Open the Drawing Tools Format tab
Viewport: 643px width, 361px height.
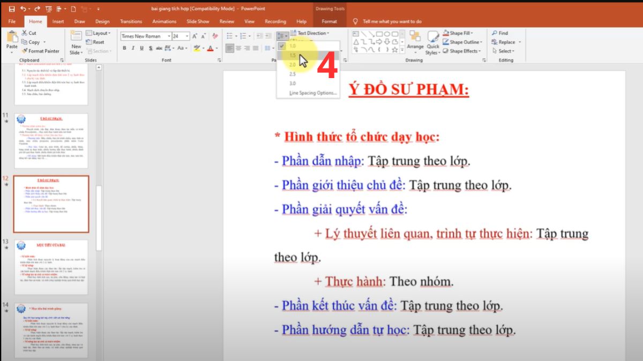point(330,21)
